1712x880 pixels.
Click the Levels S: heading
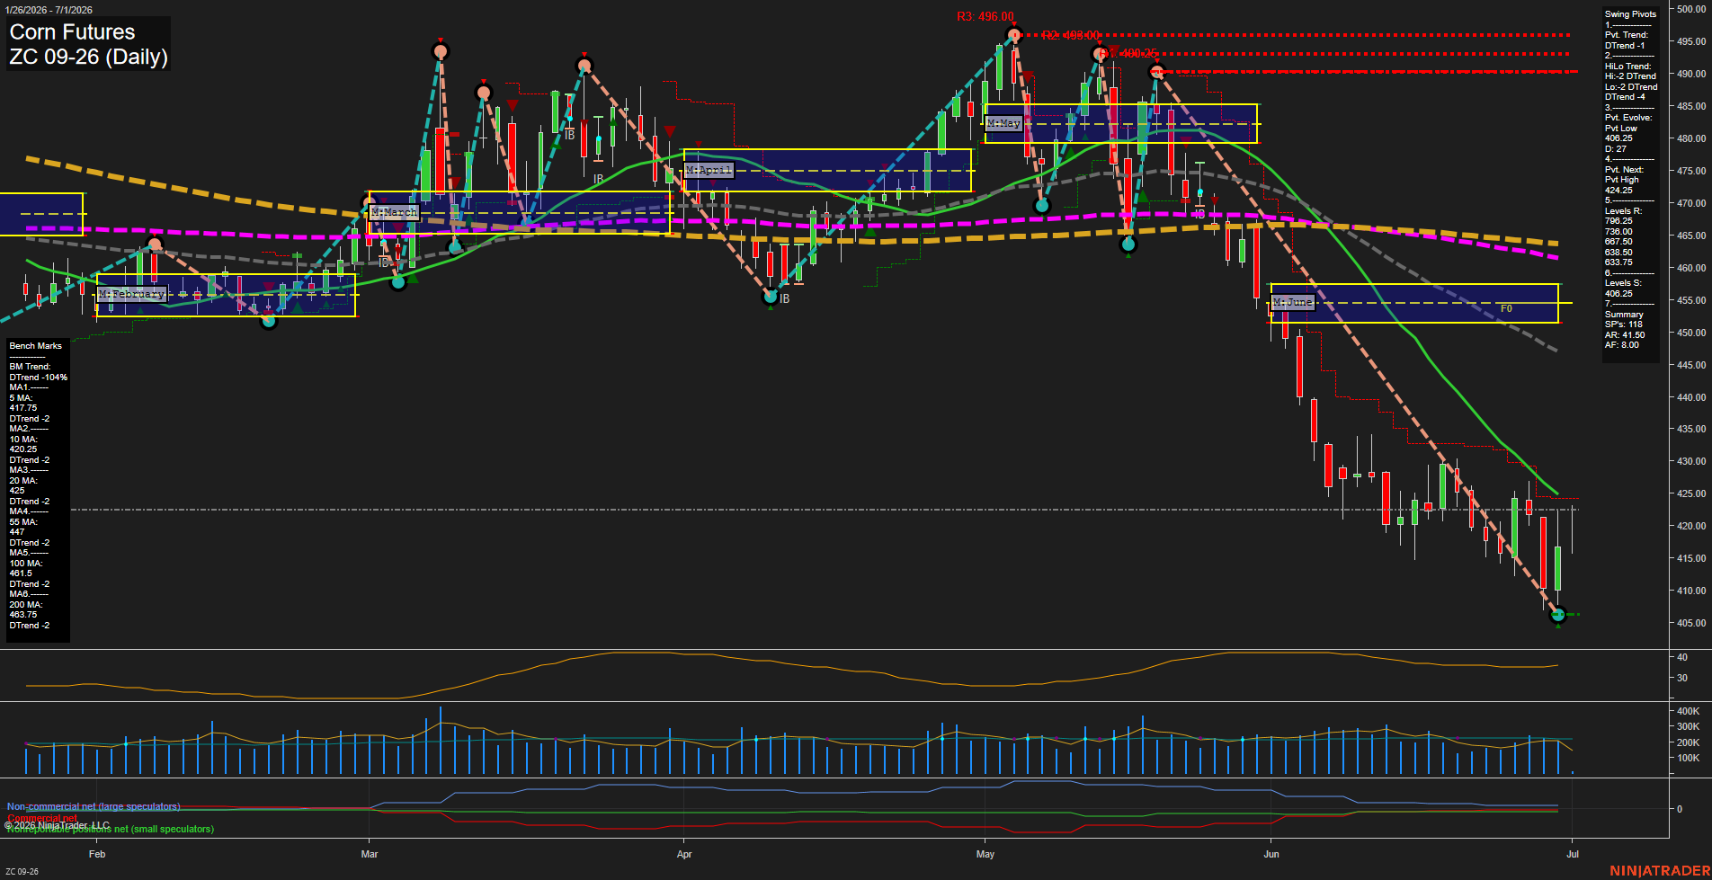pyautogui.click(x=1623, y=283)
